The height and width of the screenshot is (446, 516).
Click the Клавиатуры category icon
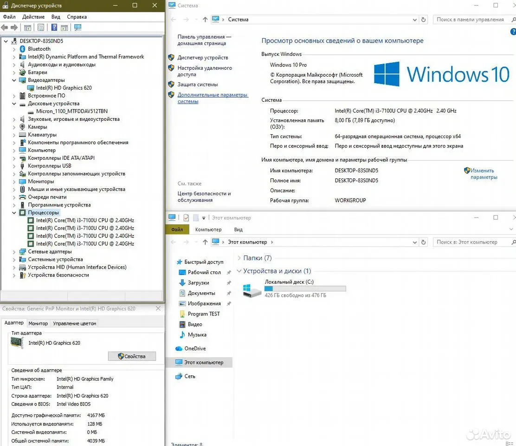point(22,135)
